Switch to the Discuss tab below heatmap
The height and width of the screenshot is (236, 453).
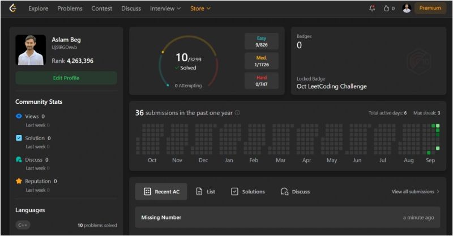coord(295,191)
